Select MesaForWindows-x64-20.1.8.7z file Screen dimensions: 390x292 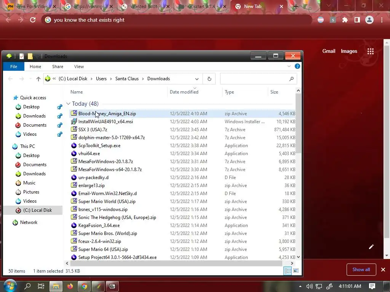(x=110, y=169)
